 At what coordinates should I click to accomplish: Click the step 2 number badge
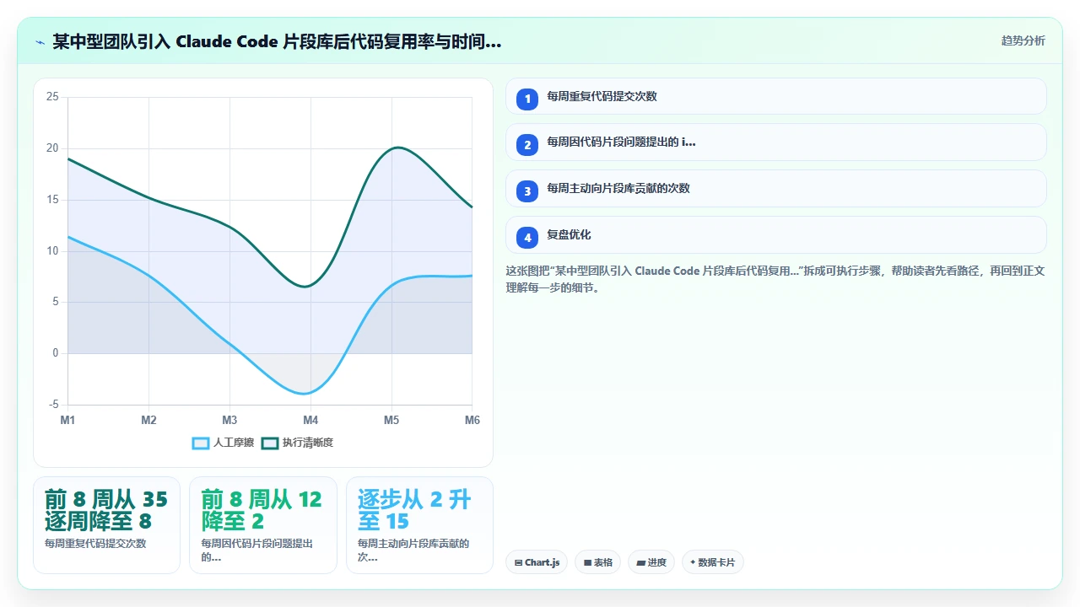click(x=527, y=145)
